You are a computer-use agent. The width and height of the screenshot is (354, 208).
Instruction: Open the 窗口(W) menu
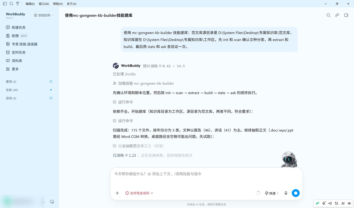(44, 4)
